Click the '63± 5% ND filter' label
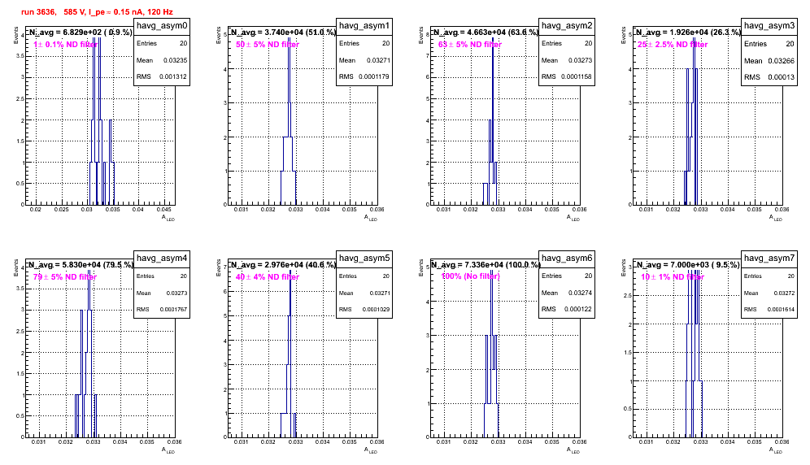 (470, 45)
